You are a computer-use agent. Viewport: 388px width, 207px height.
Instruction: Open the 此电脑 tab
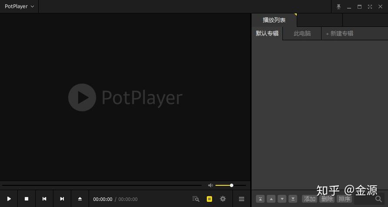click(x=302, y=33)
